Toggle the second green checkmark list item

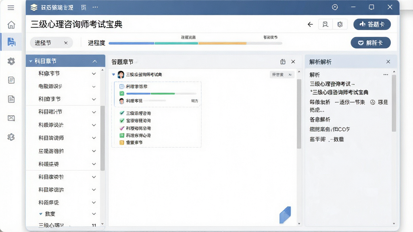[x=122, y=121]
